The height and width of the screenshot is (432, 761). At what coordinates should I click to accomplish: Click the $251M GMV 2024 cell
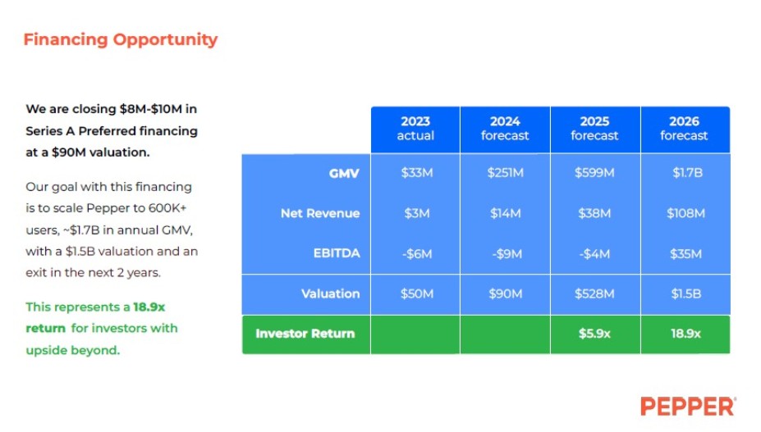pyautogui.click(x=505, y=173)
